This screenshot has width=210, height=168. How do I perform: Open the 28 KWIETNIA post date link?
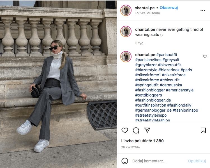[x=130, y=147]
